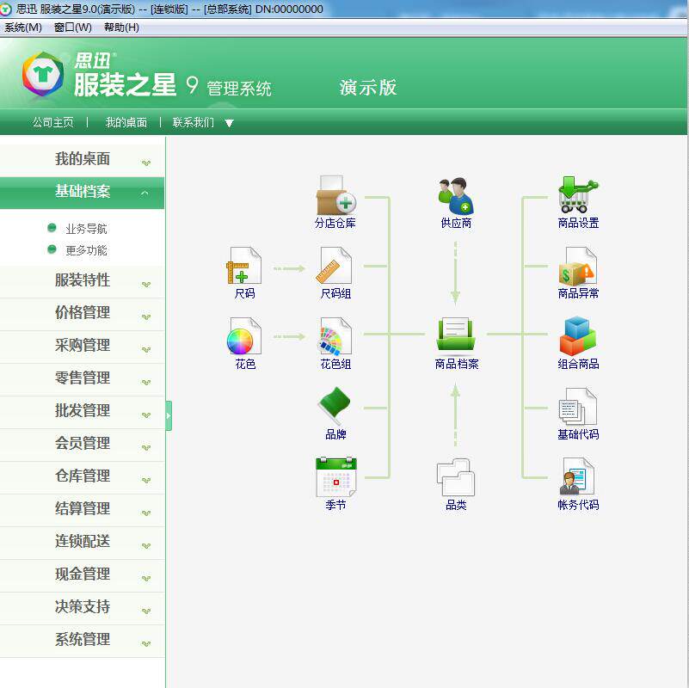Expand 价格管理 sidebar section
The height and width of the screenshot is (688, 689).
tap(83, 313)
